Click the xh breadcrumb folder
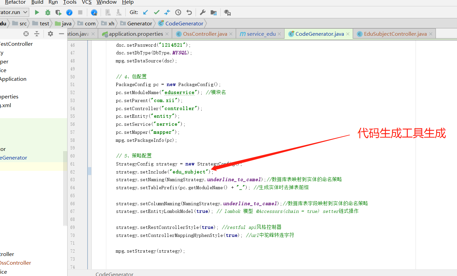Viewport: 457px width, 276px height. click(108, 23)
